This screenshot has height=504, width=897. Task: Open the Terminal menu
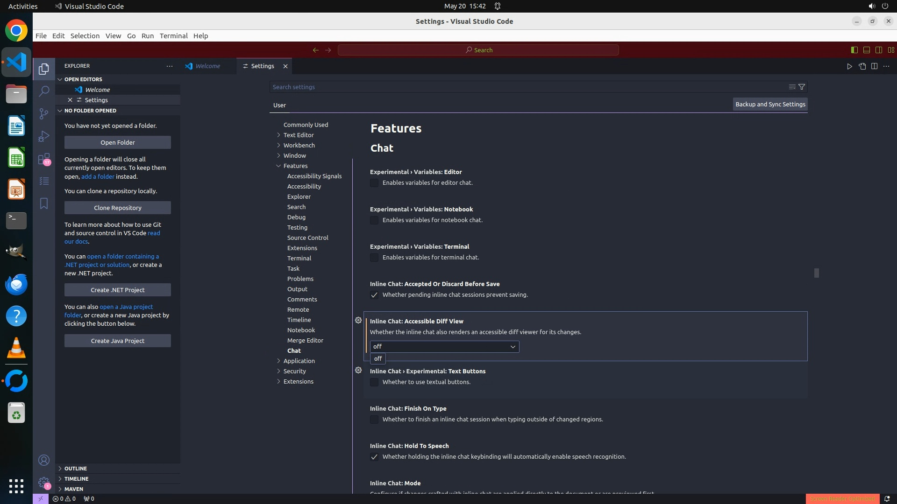click(173, 36)
